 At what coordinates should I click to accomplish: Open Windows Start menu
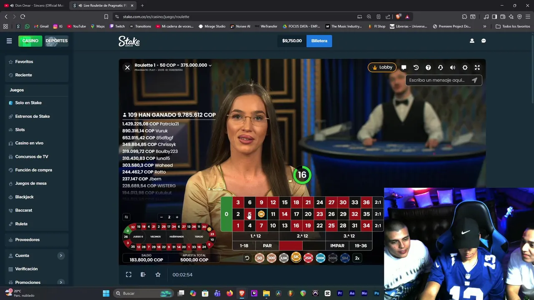(x=106, y=293)
